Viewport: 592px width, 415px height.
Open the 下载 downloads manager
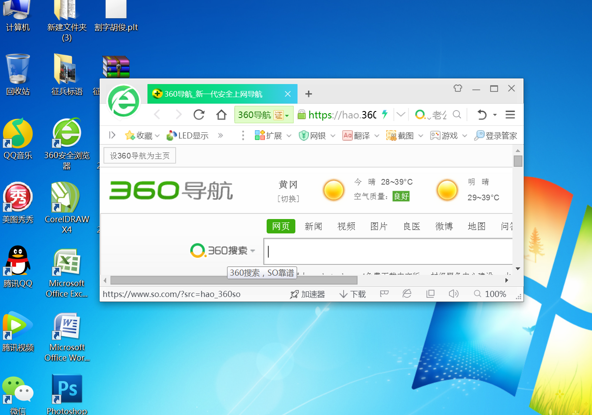pyautogui.click(x=352, y=294)
